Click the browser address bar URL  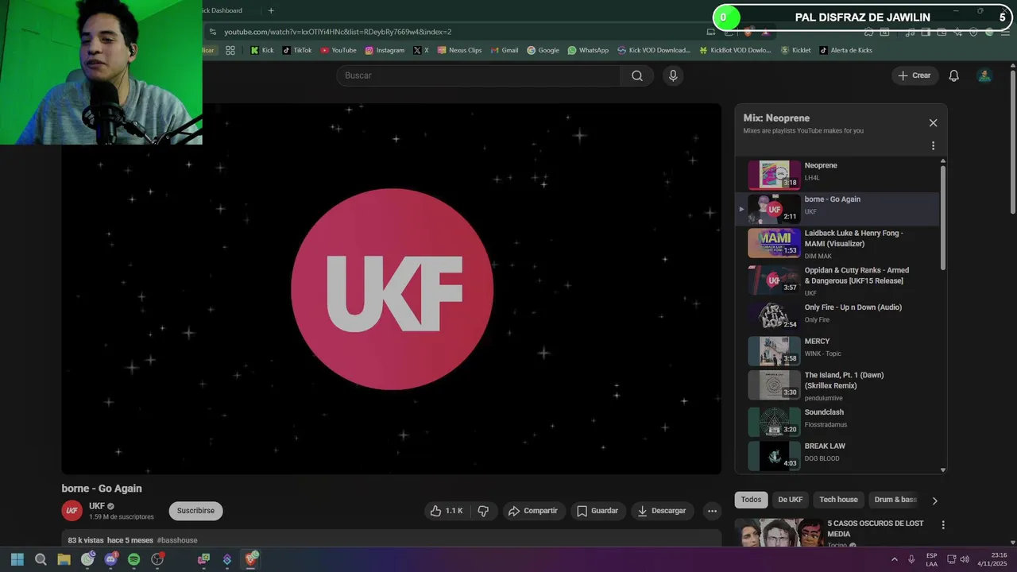(x=338, y=32)
